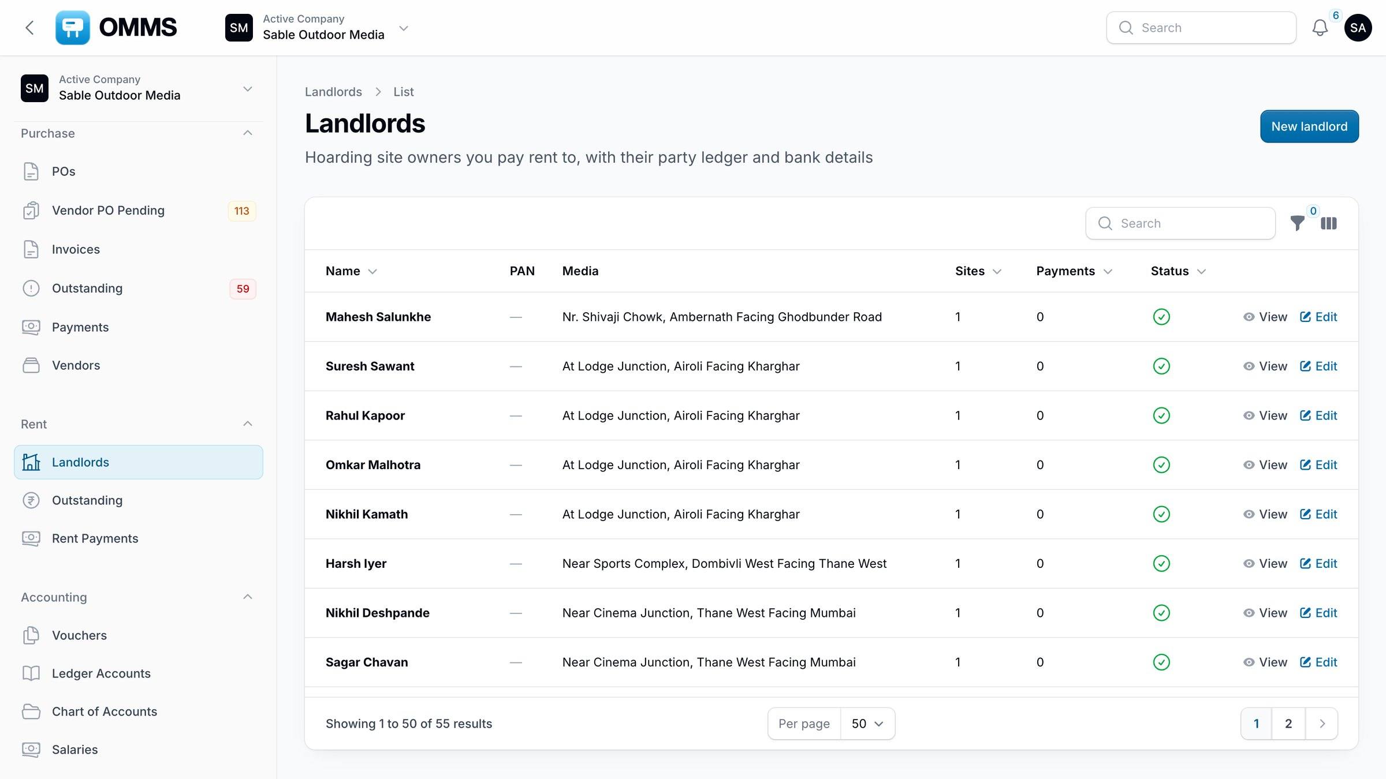Click the Nikhil Kamath name

pyautogui.click(x=367, y=514)
